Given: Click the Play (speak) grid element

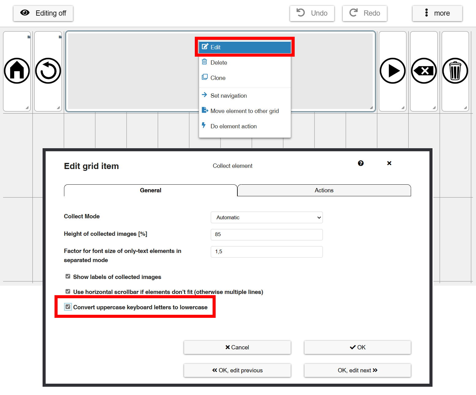Looking at the screenshot, I should tap(393, 71).
